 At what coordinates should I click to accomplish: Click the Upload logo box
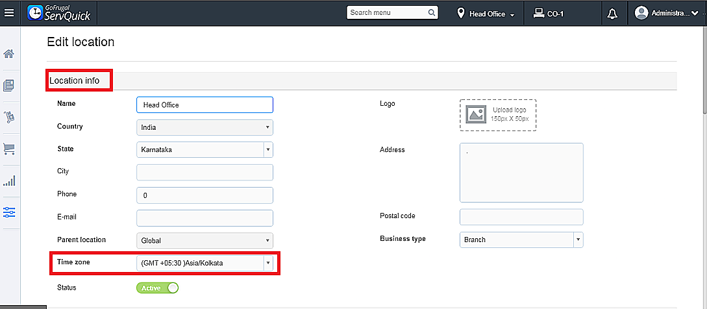tap(498, 115)
